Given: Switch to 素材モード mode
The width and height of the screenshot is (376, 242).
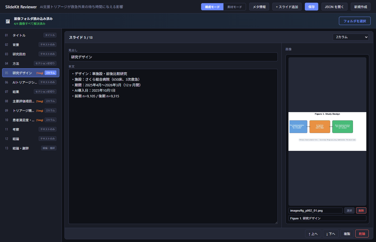Looking at the screenshot, I should pos(235,6).
